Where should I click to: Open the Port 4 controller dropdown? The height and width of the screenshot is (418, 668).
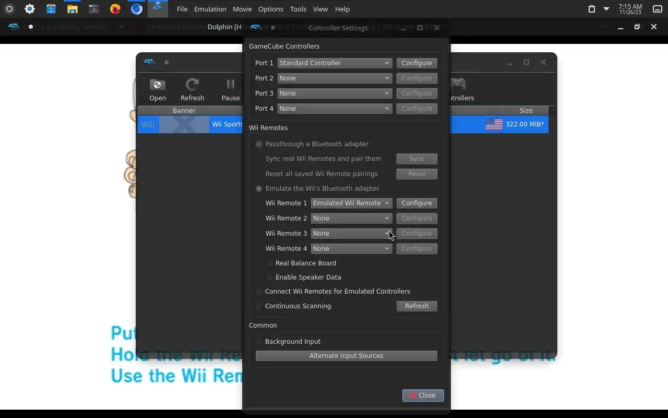tap(335, 108)
